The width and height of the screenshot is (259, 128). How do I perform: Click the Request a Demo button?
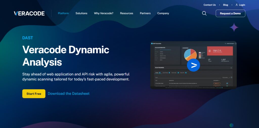230,13
